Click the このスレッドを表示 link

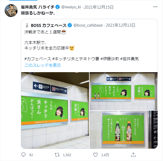(43, 65)
